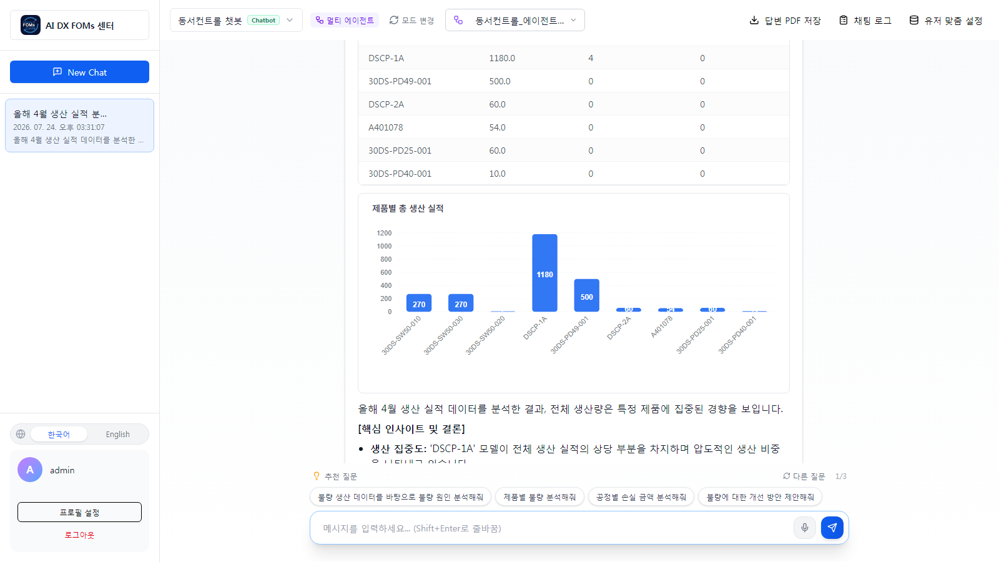Click value 10.0 in table
Image resolution: width=999 pixels, height=562 pixels.
[x=497, y=174]
